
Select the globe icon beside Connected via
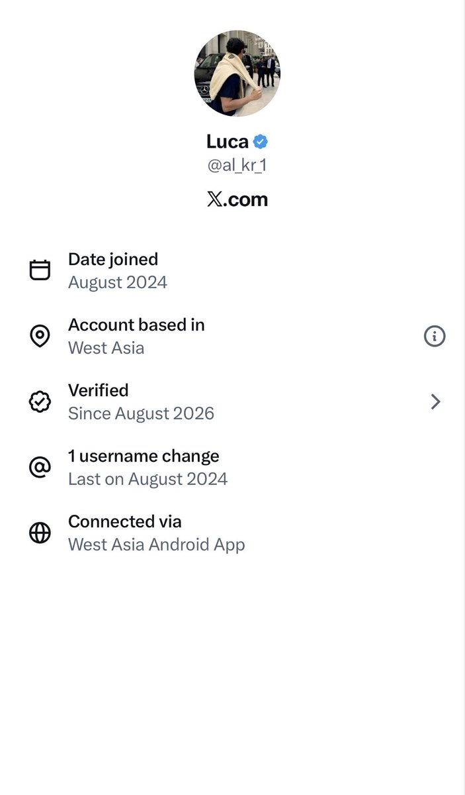[x=40, y=533]
